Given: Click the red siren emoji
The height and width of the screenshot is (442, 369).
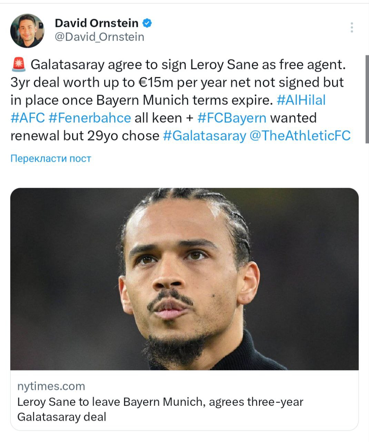Looking at the screenshot, I should point(18,65).
